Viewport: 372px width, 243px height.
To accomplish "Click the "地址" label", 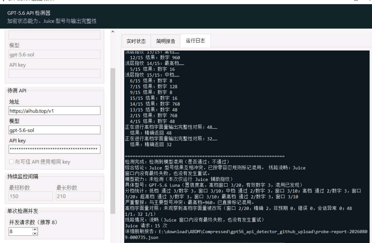I will tap(14, 102).
